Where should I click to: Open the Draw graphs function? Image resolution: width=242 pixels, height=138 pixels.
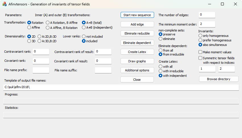137,61
